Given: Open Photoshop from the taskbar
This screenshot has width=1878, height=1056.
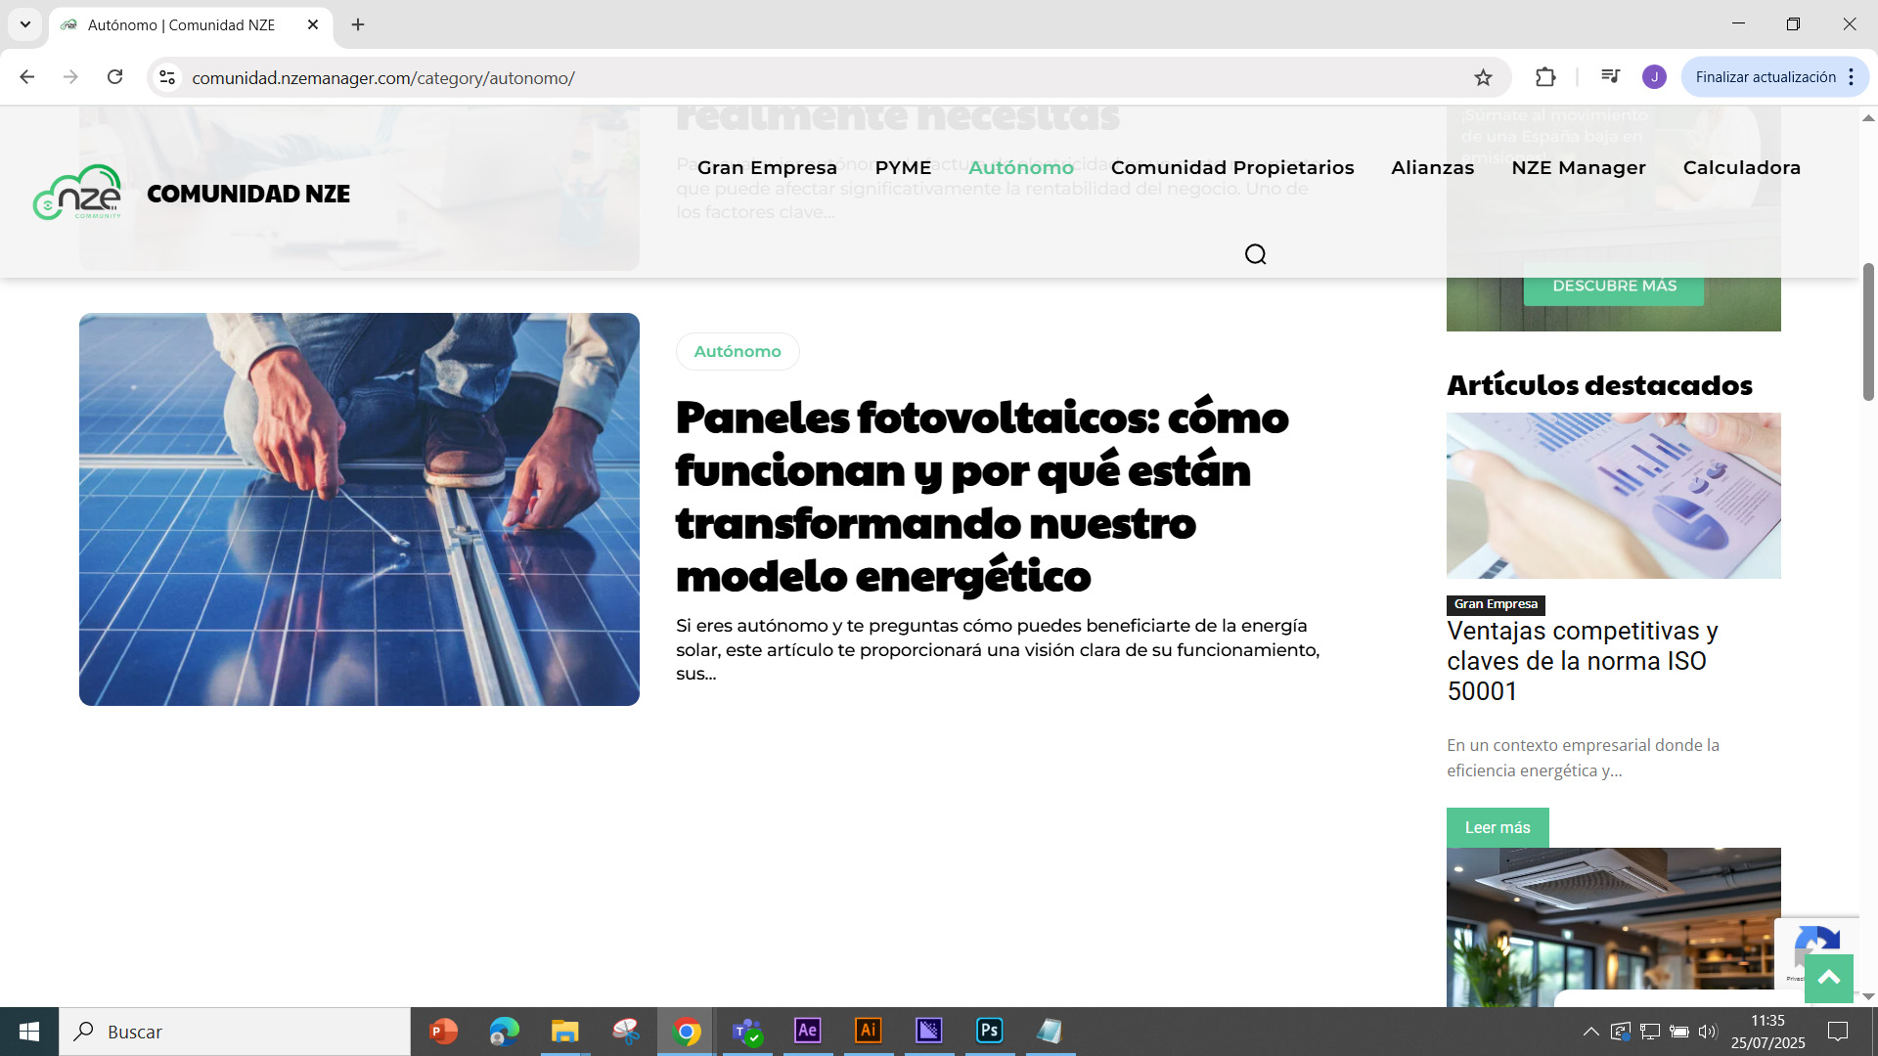Looking at the screenshot, I should point(990,1032).
